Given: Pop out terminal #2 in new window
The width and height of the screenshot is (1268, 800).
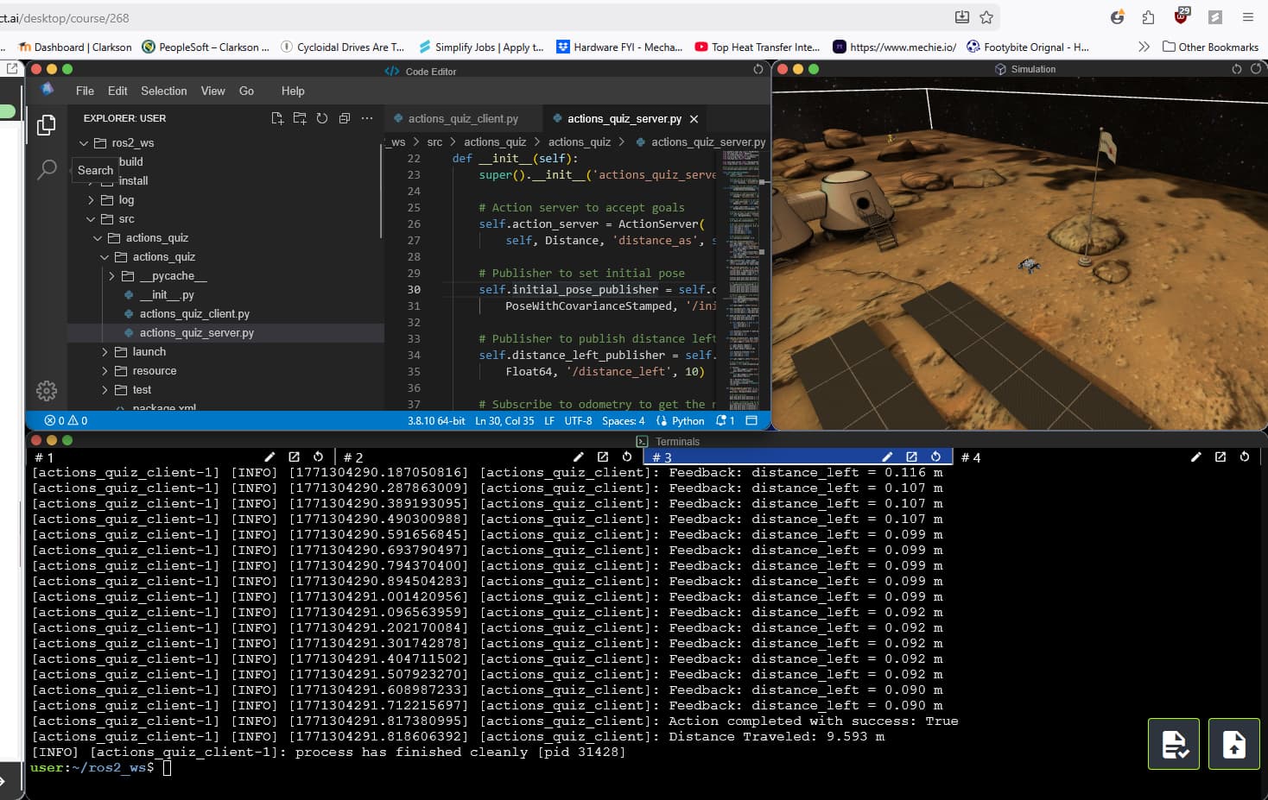Looking at the screenshot, I should 603,457.
